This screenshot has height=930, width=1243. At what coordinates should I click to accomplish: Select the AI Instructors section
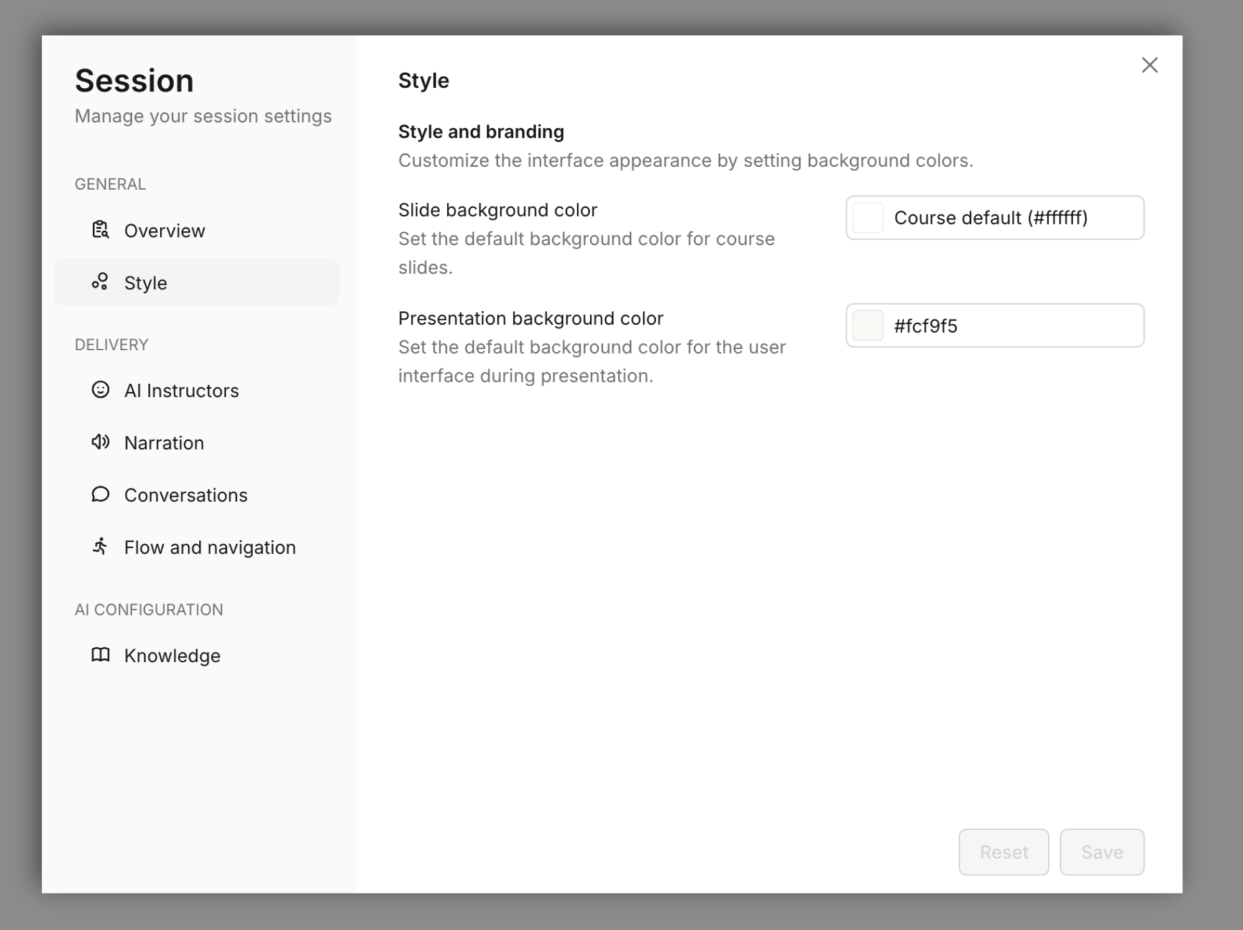pyautogui.click(x=181, y=390)
